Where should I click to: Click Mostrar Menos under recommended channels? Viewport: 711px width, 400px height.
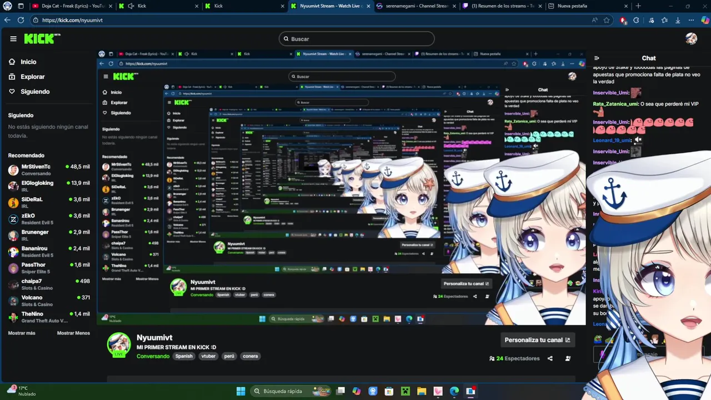coord(73,333)
